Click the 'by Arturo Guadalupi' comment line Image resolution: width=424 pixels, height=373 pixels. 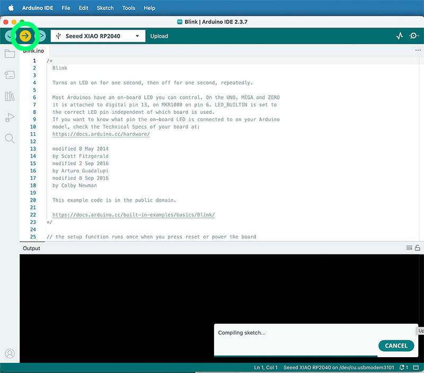[81, 170]
